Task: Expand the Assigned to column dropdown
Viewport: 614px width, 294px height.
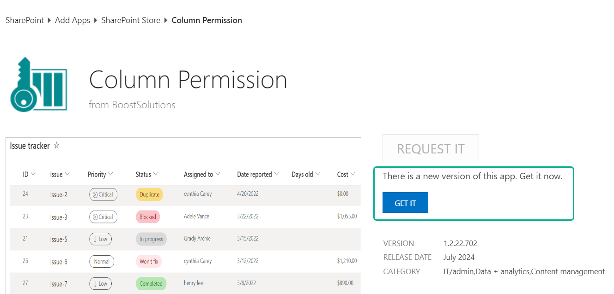Action: 218,174
